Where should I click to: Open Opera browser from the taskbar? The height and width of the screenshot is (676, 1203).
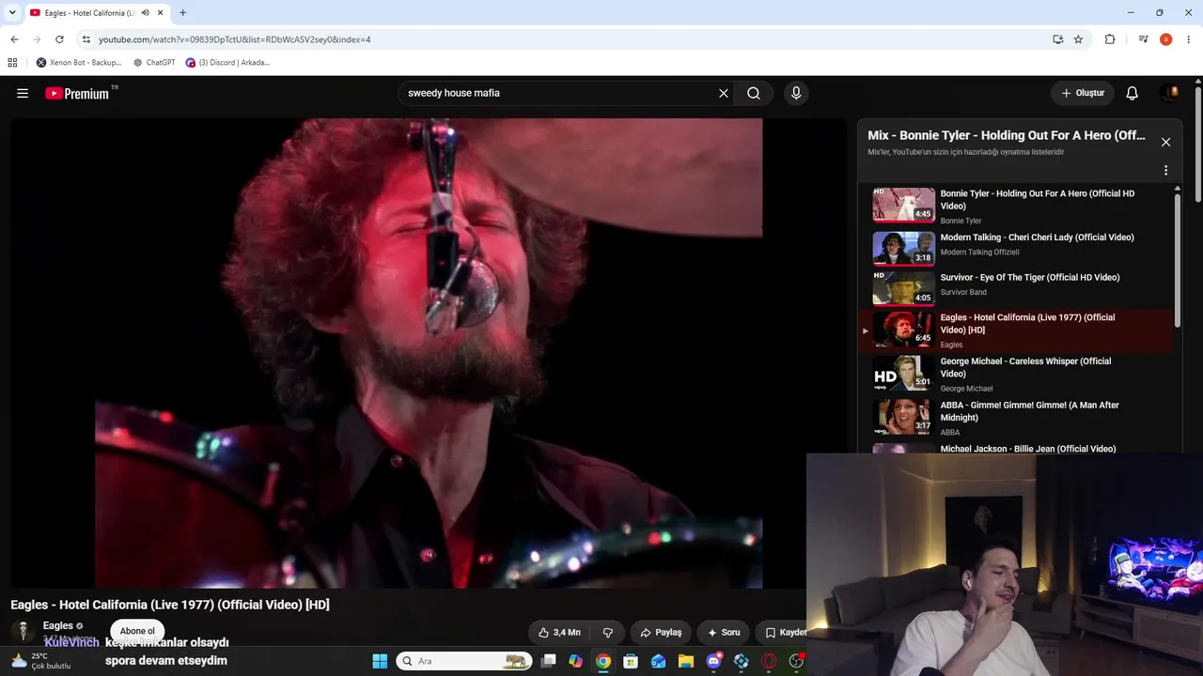click(769, 661)
